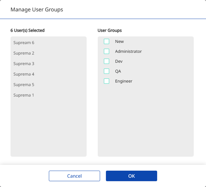The image size is (206, 187).
Task: Click Suprema 2 in selected users
Action: [x=24, y=53]
